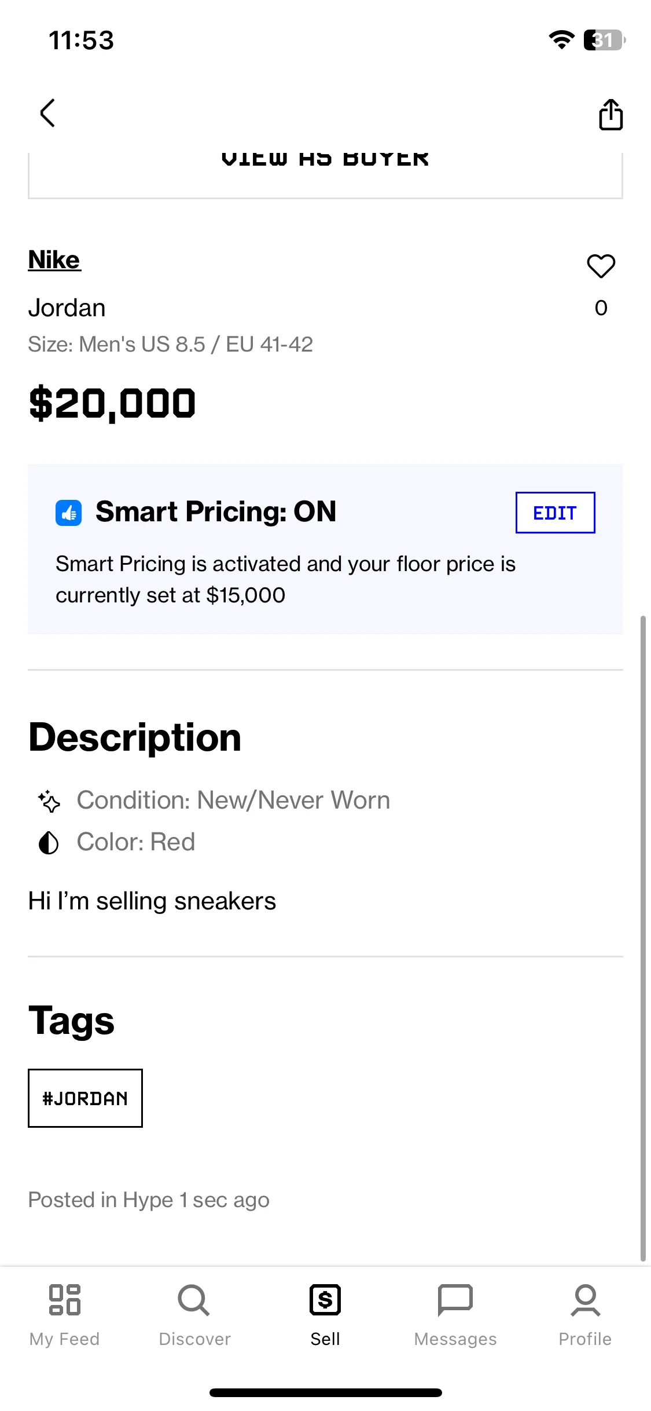Tap the battery status indicator

click(x=605, y=40)
